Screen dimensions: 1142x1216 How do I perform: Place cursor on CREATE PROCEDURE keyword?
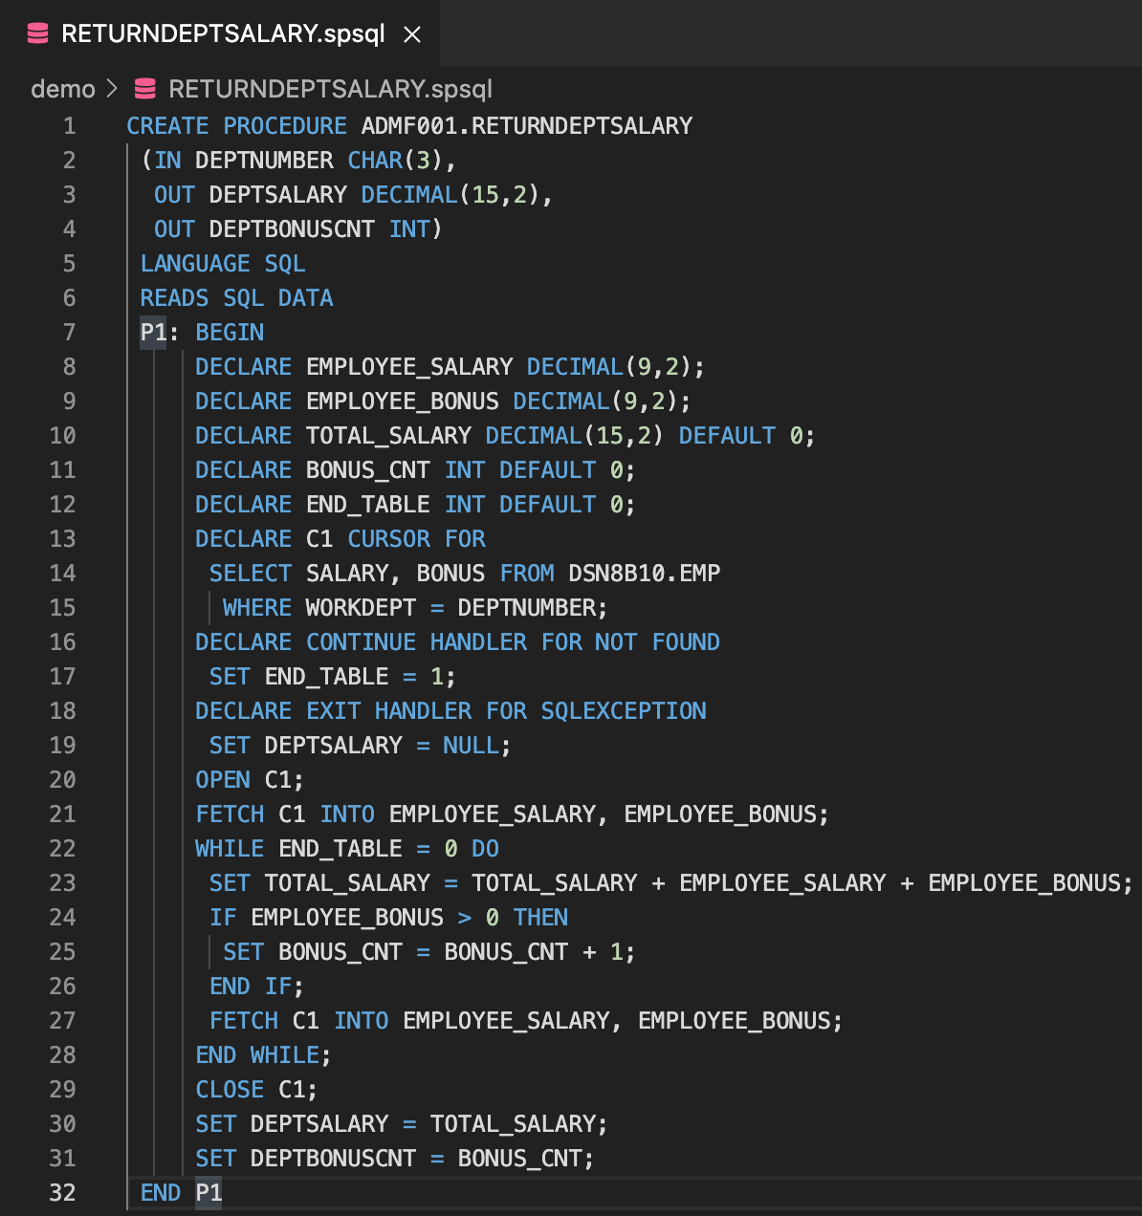coord(235,125)
